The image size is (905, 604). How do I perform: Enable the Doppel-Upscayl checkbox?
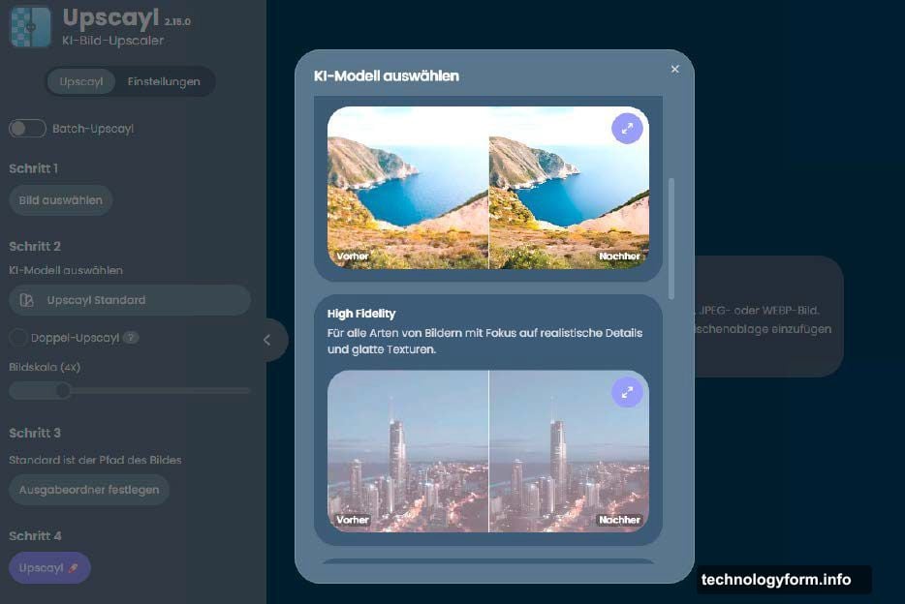[x=17, y=338]
